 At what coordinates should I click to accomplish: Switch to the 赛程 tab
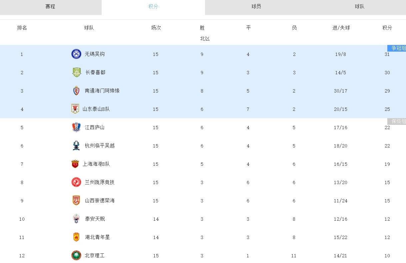pyautogui.click(x=51, y=7)
